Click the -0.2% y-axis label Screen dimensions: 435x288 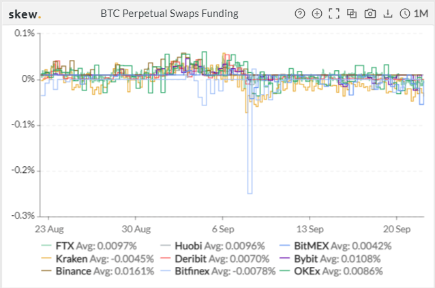pyautogui.click(x=23, y=170)
